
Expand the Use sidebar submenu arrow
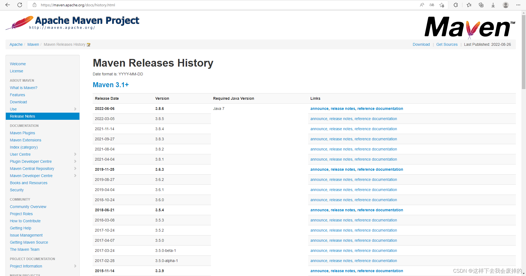(x=75, y=109)
